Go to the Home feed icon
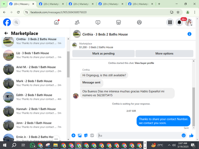The image size is (199, 149). point(57,22)
